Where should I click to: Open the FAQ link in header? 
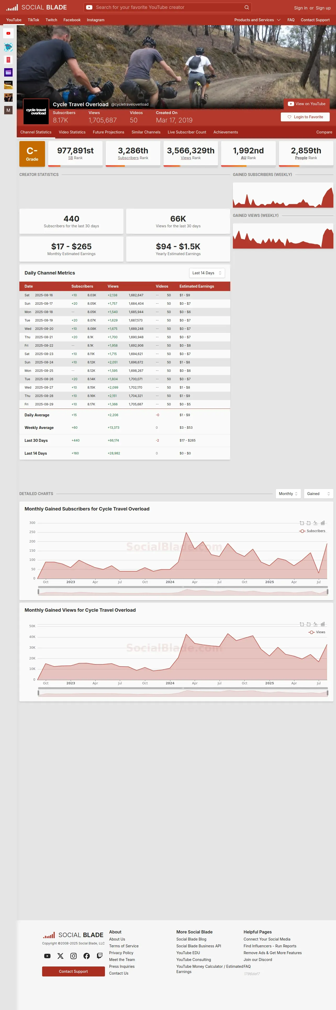291,20
